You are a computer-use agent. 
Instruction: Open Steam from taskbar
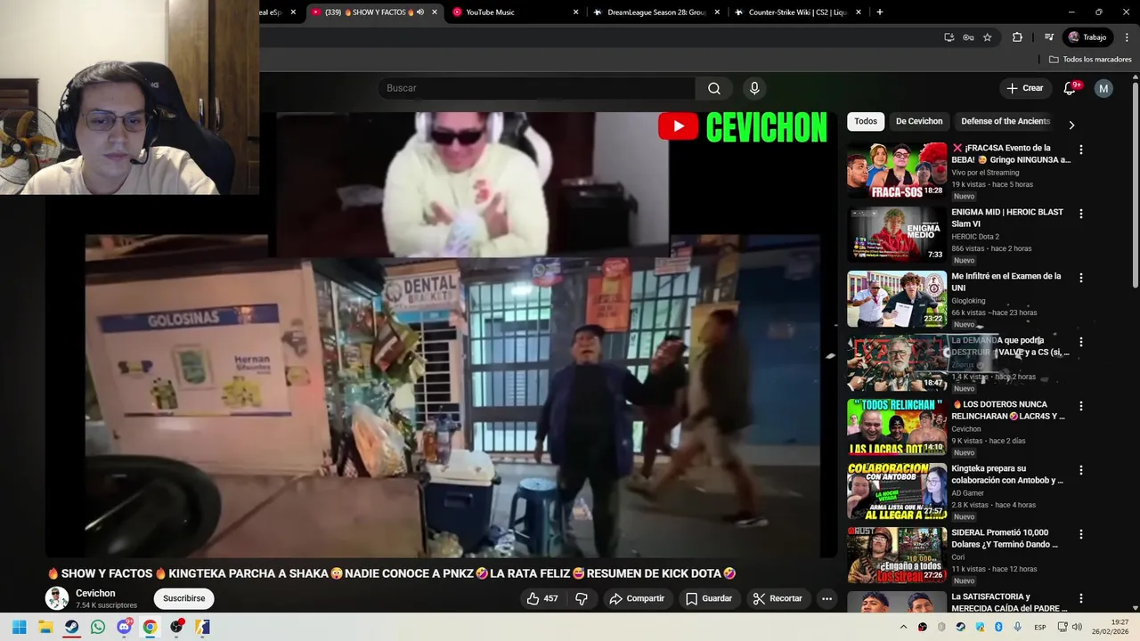point(71,627)
